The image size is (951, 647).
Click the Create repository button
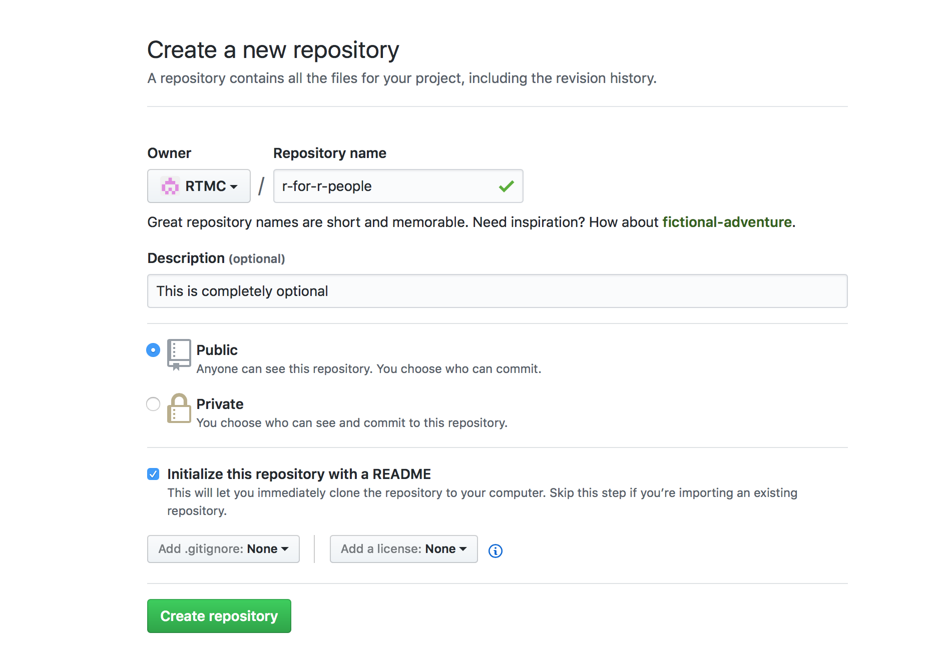click(219, 616)
